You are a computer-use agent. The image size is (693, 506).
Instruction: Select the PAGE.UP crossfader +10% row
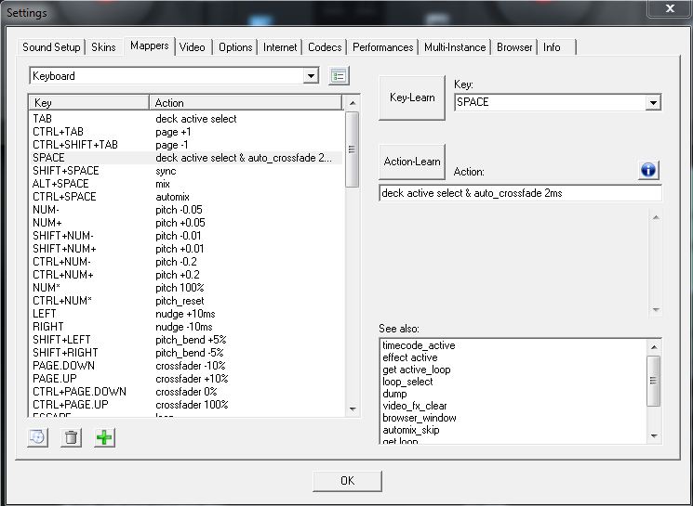[186, 379]
